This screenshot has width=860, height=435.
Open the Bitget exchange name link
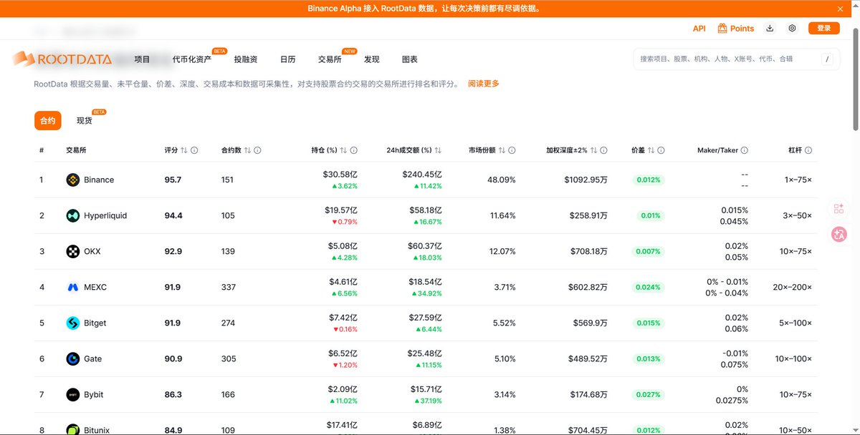pos(95,323)
